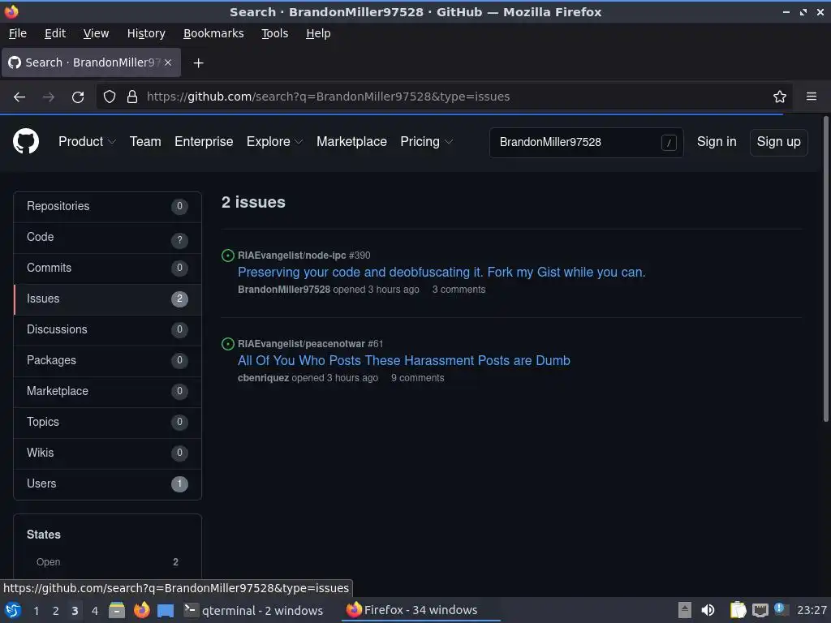The height and width of the screenshot is (623, 831).
Task: Reload the page with the refresh icon
Action: pyautogui.click(x=78, y=97)
